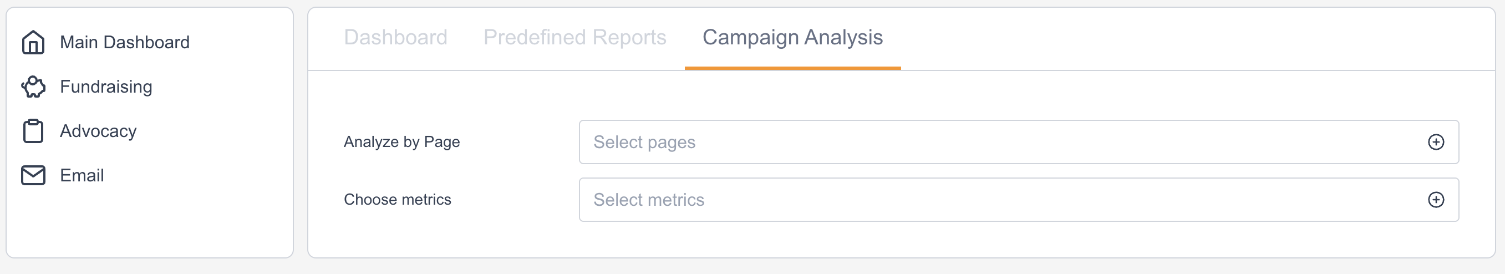Click the envelope Email icon
This screenshot has height=274, width=1505.
pyautogui.click(x=33, y=175)
